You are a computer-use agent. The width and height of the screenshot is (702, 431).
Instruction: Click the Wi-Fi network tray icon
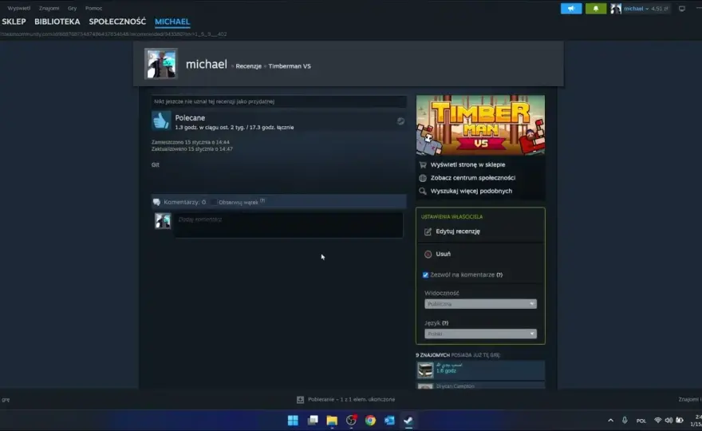(x=657, y=421)
